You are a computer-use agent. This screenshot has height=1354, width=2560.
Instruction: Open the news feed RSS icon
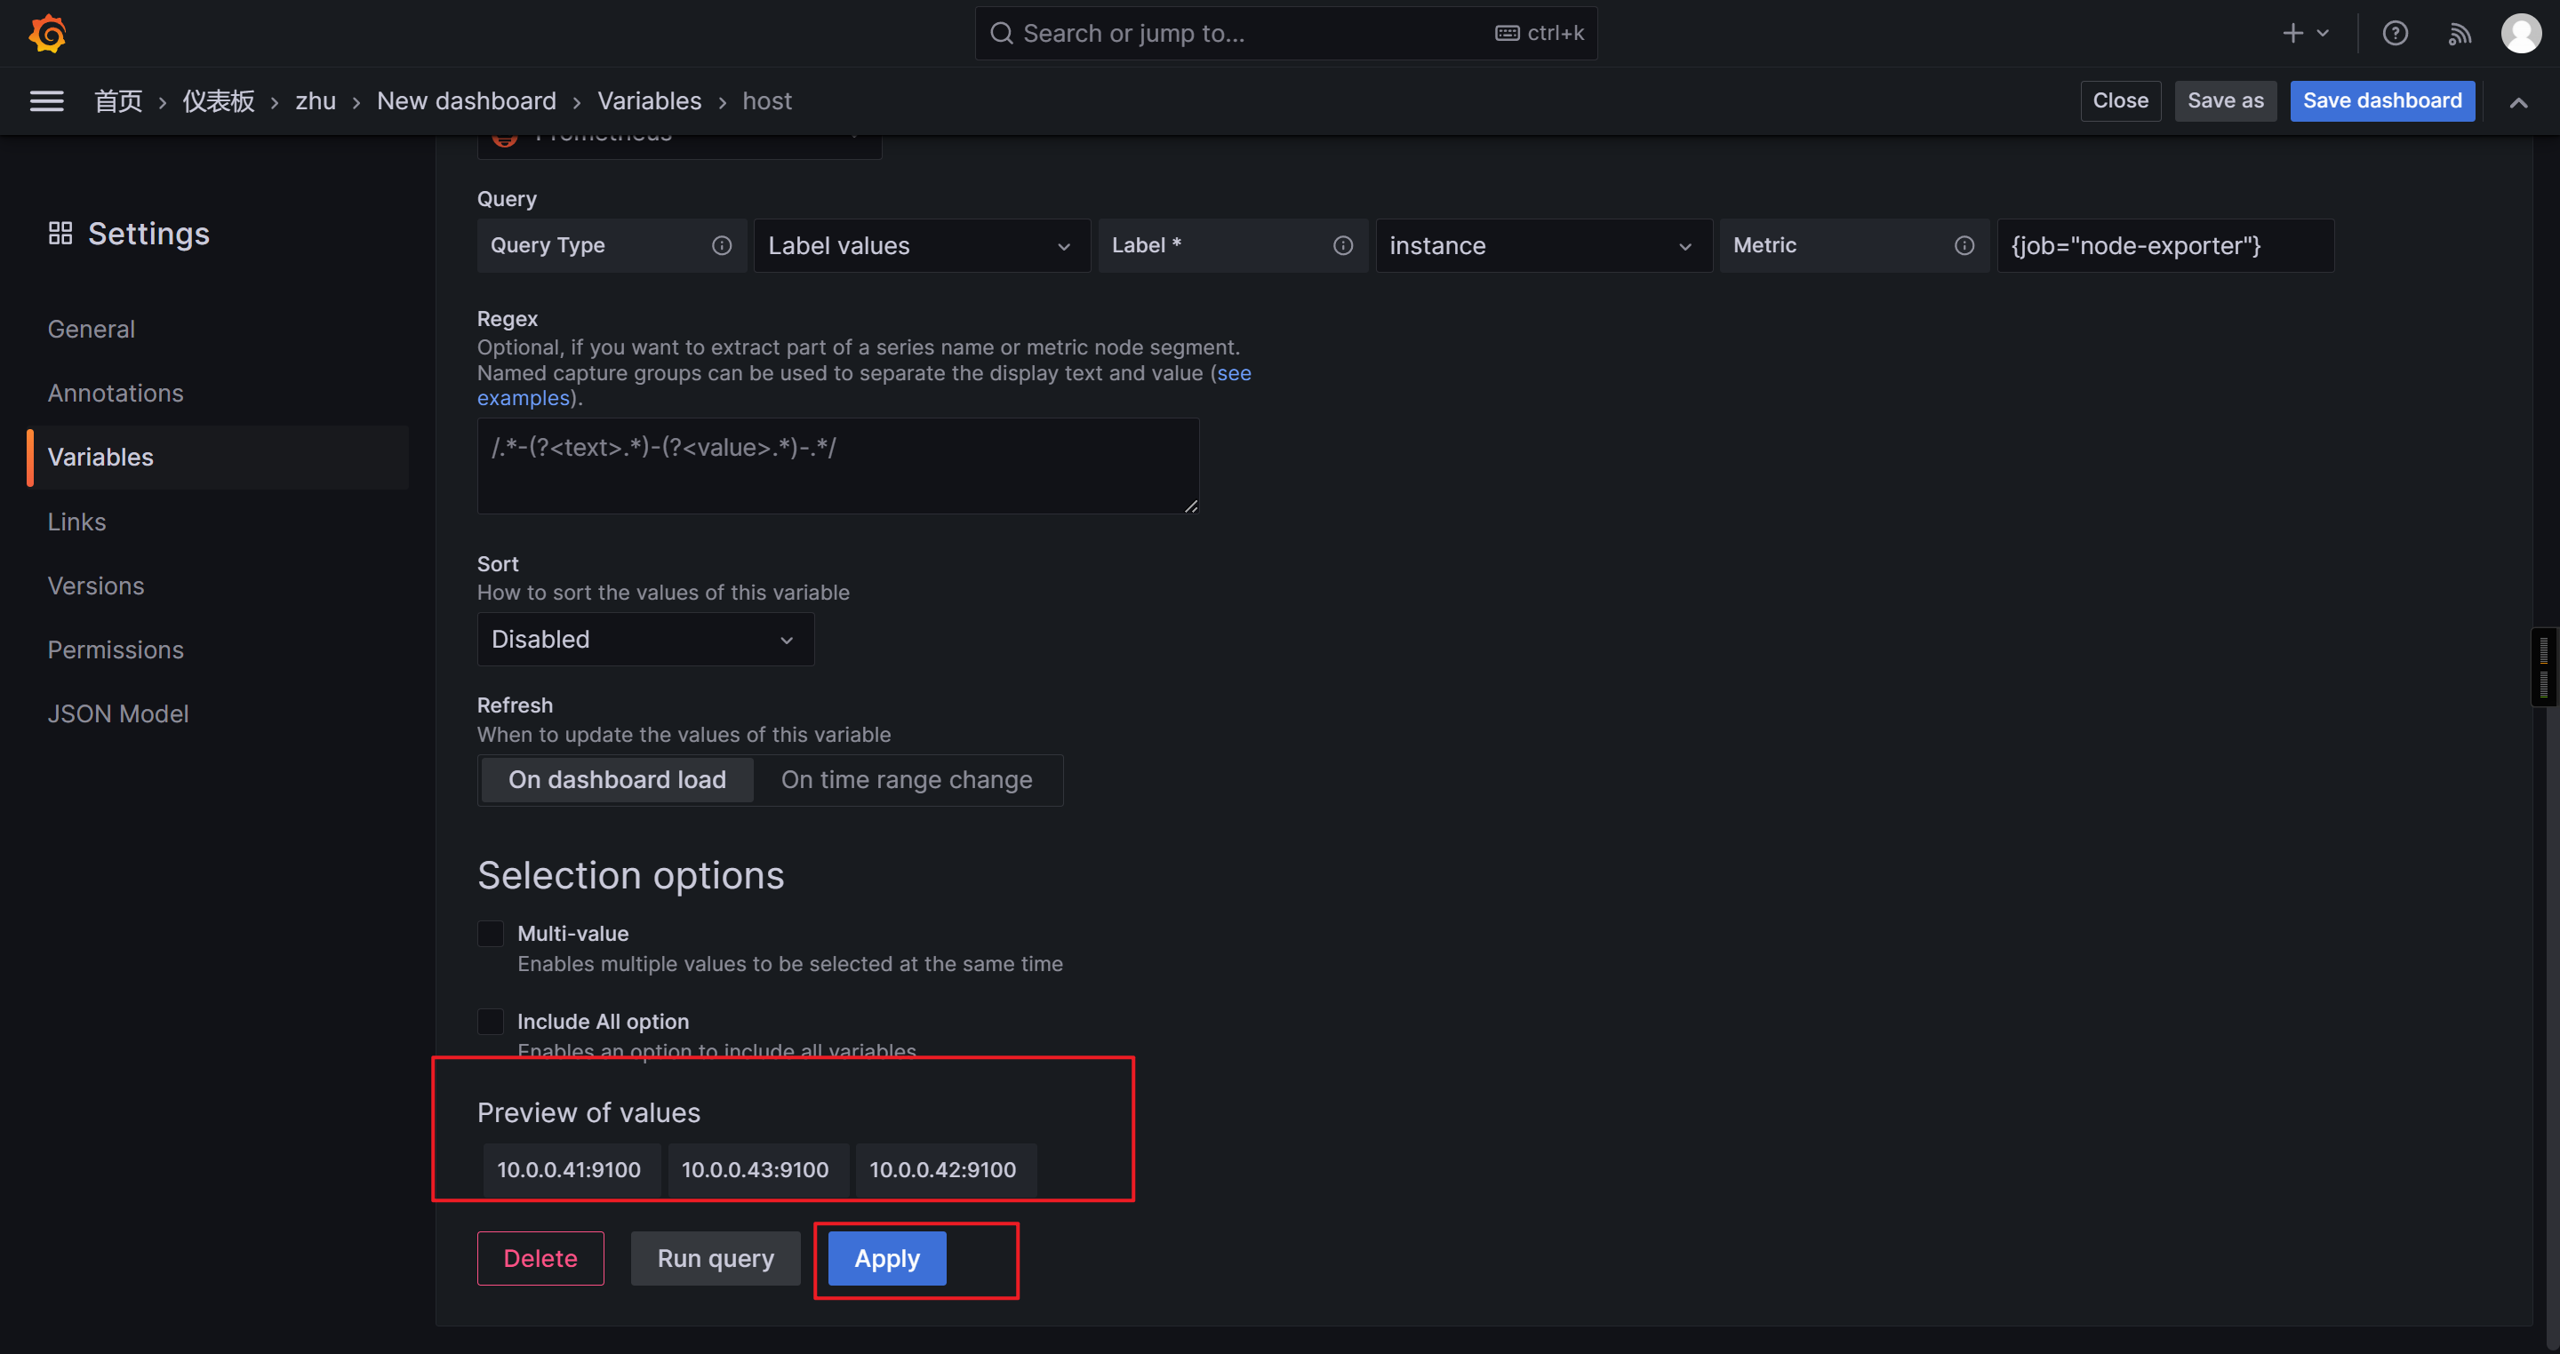(x=2459, y=34)
